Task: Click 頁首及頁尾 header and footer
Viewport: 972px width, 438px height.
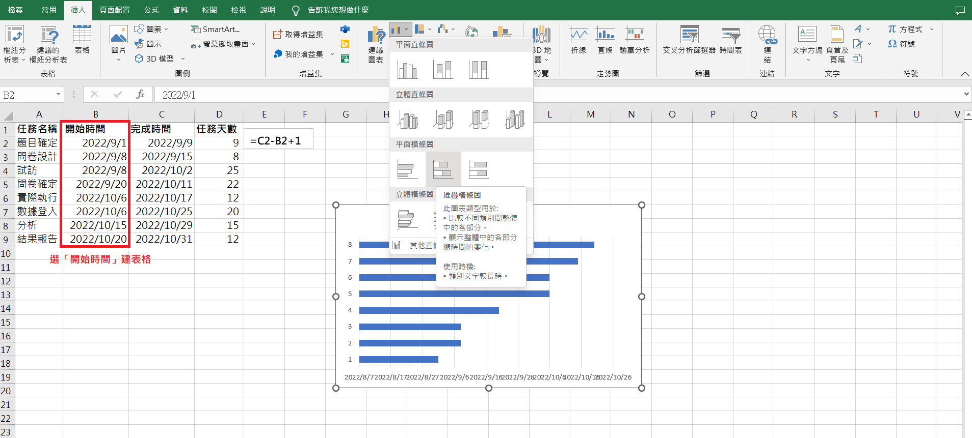Action: [837, 45]
